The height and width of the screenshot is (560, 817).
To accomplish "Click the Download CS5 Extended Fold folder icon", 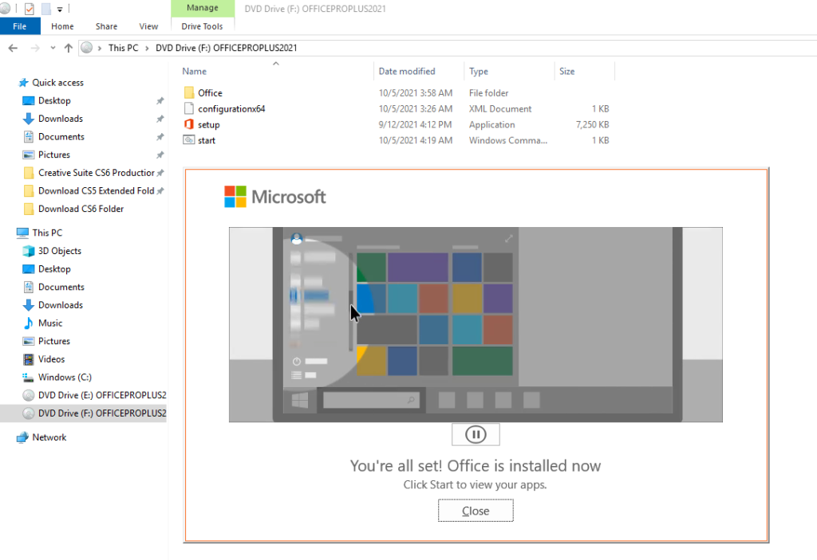I will click(30, 190).
